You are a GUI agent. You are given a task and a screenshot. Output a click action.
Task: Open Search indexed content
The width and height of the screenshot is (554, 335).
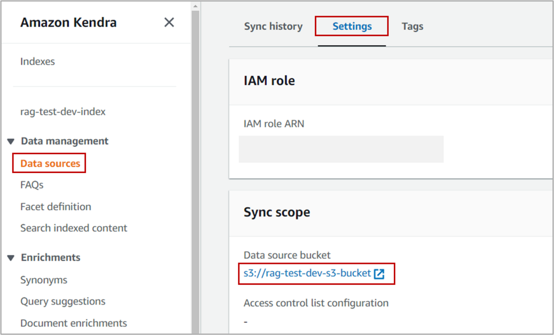pyautogui.click(x=73, y=227)
